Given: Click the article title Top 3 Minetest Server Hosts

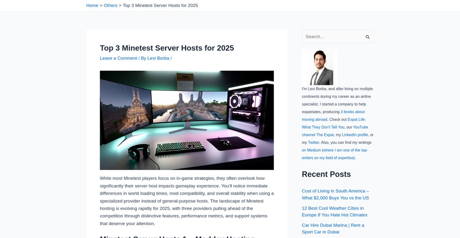Looking at the screenshot, I should [x=167, y=48].
